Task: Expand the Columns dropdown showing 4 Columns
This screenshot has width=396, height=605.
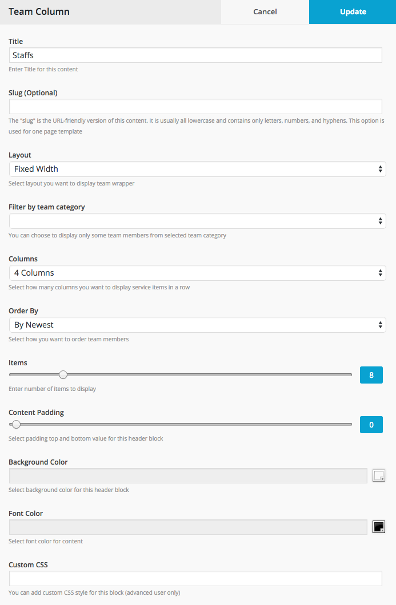Action: [197, 273]
